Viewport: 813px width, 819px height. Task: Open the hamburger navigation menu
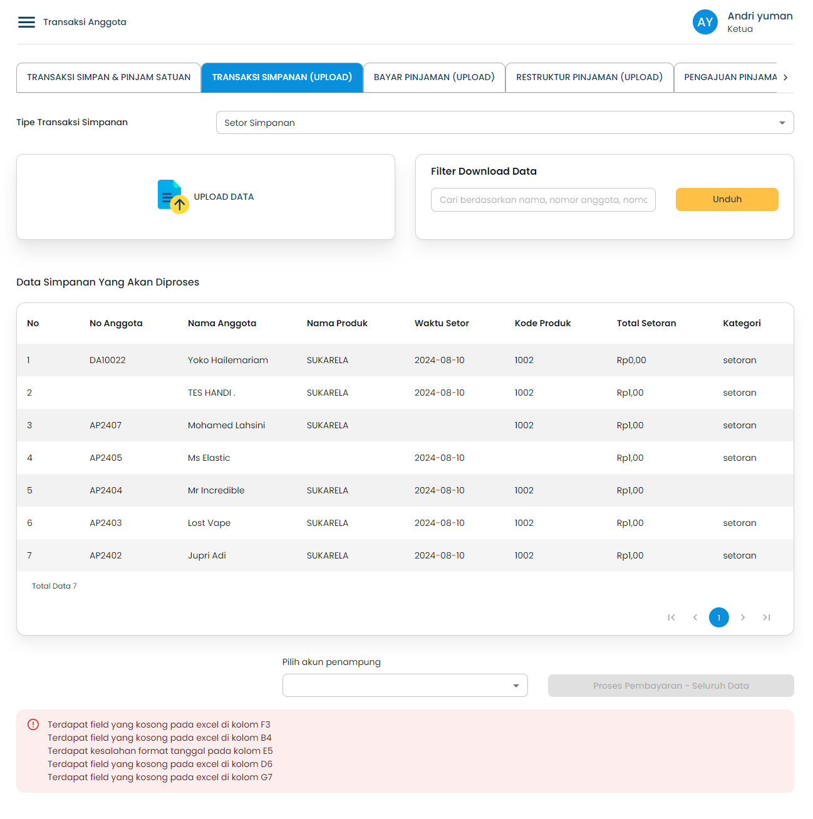coord(26,23)
